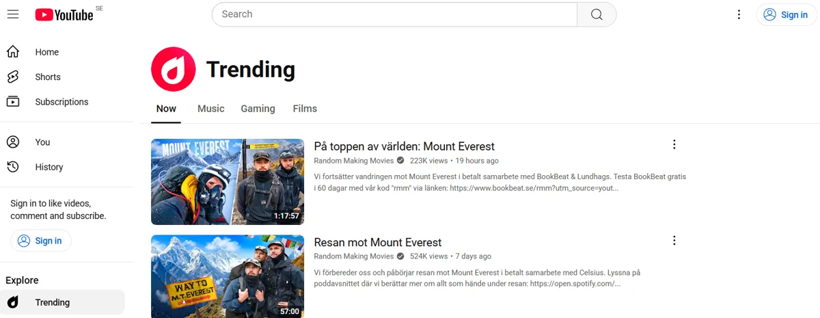Switch to the Gaming tab
The image size is (820, 318).
click(x=258, y=109)
